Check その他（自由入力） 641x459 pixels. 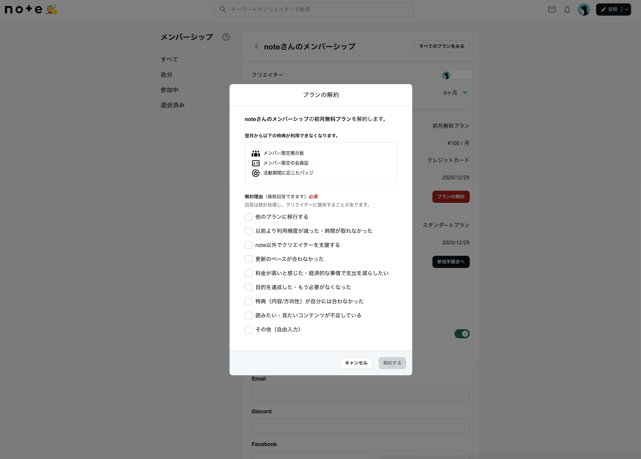coord(249,330)
